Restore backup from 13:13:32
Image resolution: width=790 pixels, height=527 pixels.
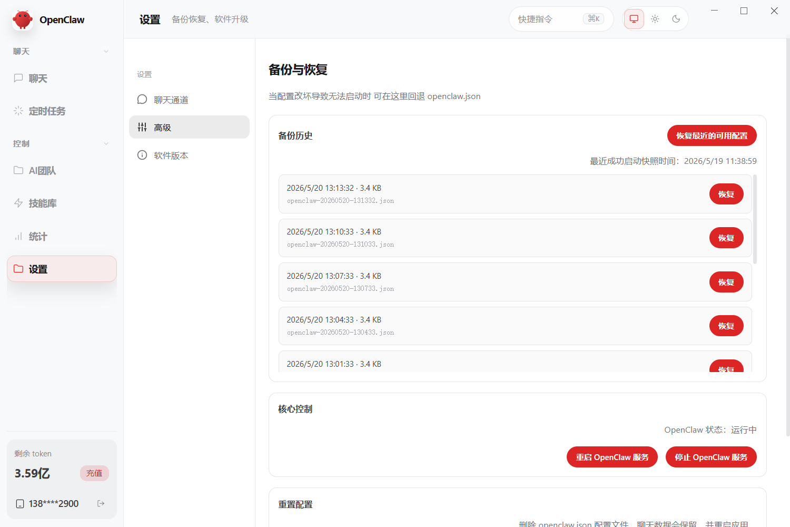tap(726, 194)
